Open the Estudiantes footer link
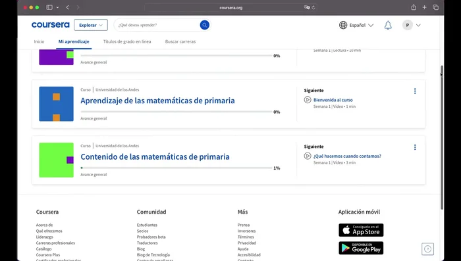Screen dimensions: 461x261 (147, 225)
